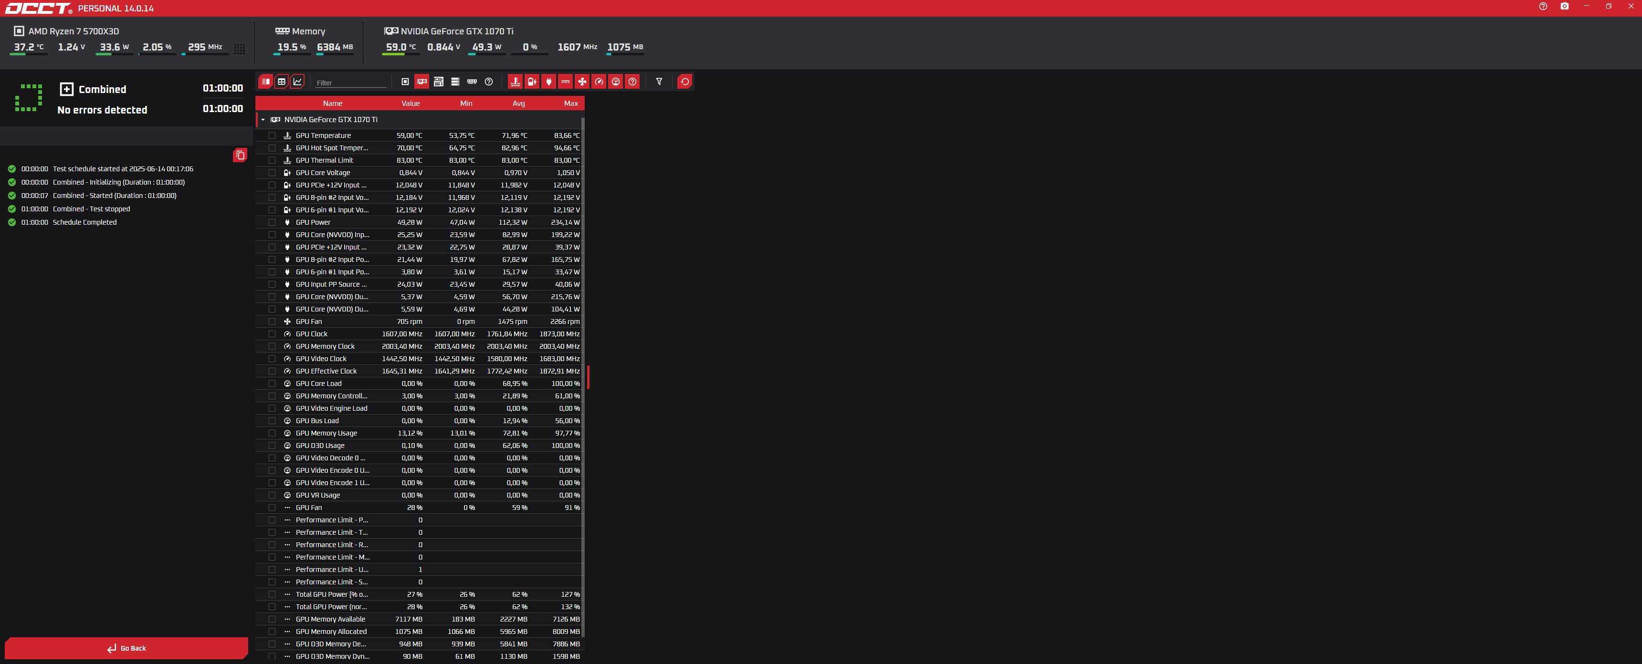This screenshot has width=1642, height=664.
Task: Click the 'Combined - Test stopped' log entry
Action: tap(91, 209)
